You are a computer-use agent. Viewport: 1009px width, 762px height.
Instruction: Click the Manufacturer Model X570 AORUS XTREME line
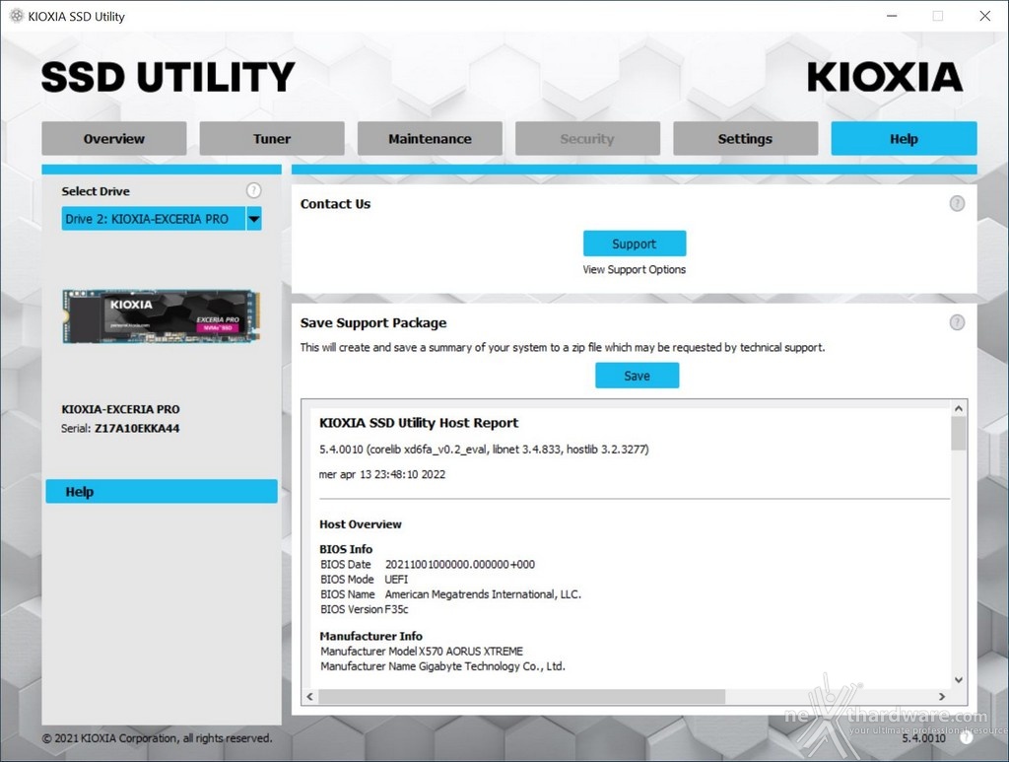click(x=422, y=652)
